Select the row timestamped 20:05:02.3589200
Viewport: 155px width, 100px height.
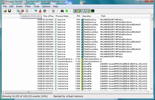click(x=76, y=47)
